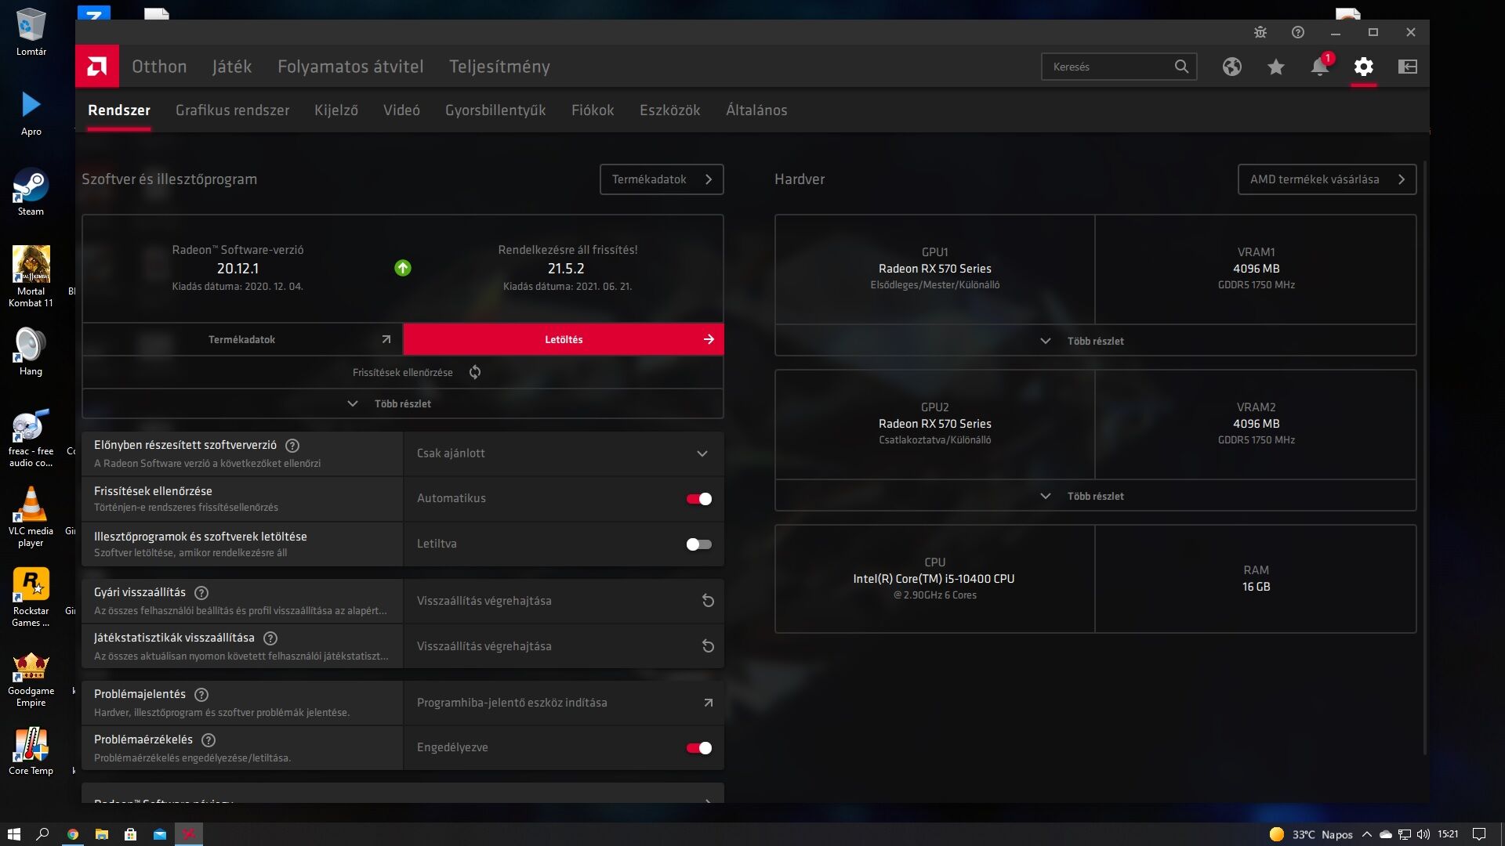Click the search magnifier icon
The width and height of the screenshot is (1505, 846).
[x=1181, y=67]
